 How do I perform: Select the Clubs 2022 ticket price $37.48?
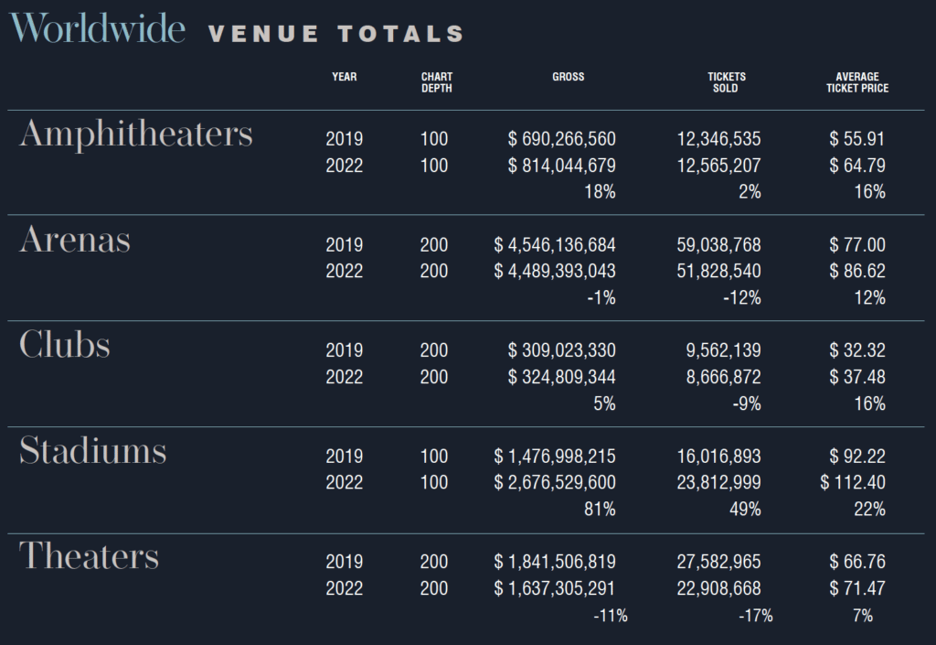(x=857, y=377)
